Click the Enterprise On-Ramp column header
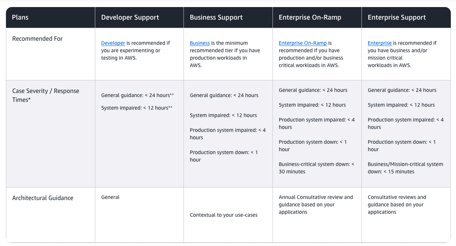The width and height of the screenshot is (456, 246). point(310,17)
